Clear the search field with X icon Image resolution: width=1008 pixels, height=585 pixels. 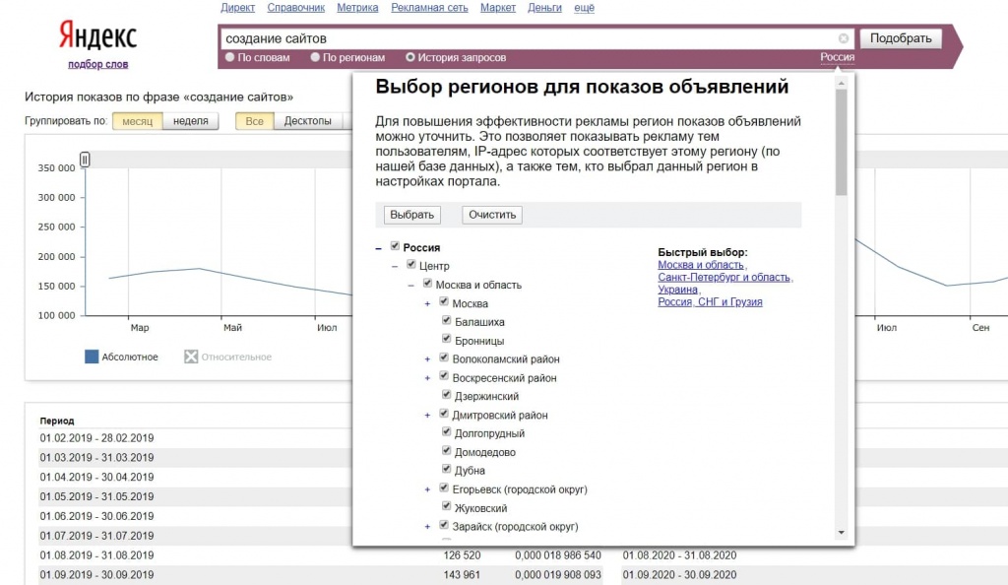[844, 39]
